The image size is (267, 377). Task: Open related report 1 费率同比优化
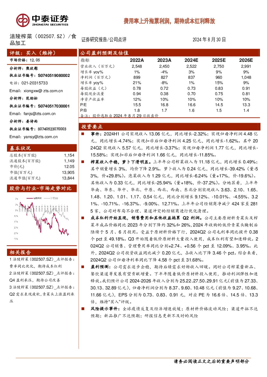tap(42, 263)
